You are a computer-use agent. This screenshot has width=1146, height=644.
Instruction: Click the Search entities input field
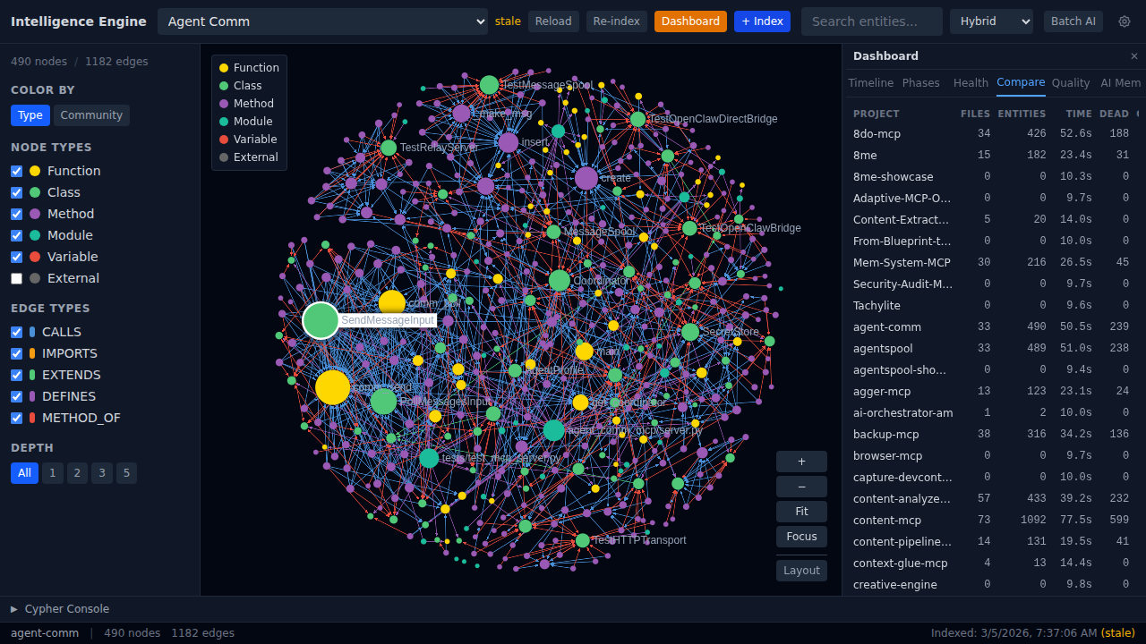click(x=871, y=21)
